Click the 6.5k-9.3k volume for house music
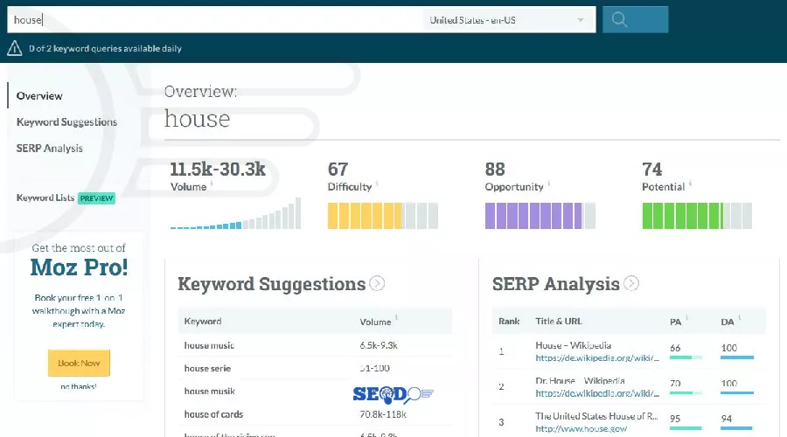Screen dimensions: 787x437 (x=379, y=345)
